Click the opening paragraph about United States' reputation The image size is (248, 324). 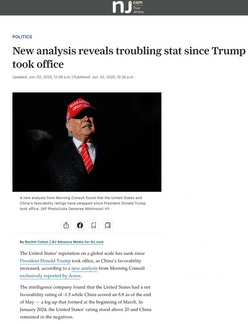[x=82, y=264]
